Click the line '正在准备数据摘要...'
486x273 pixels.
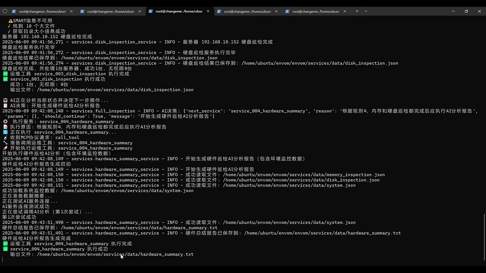27,196
